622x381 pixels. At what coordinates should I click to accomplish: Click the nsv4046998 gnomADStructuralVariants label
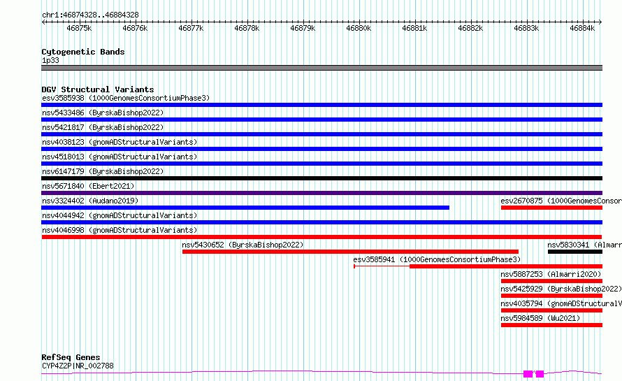click(x=120, y=230)
